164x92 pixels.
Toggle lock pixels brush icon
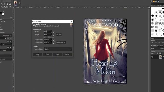(155, 53)
